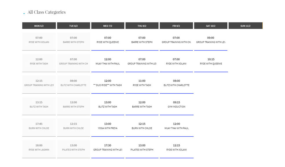Image resolution: width=285 pixels, height=167 pixels.
Task: Select the FRI 9/2 day tab
Action: pos(176,26)
